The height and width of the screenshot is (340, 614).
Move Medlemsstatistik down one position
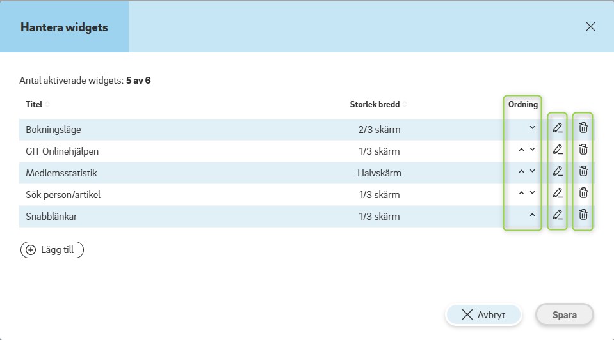(532, 171)
